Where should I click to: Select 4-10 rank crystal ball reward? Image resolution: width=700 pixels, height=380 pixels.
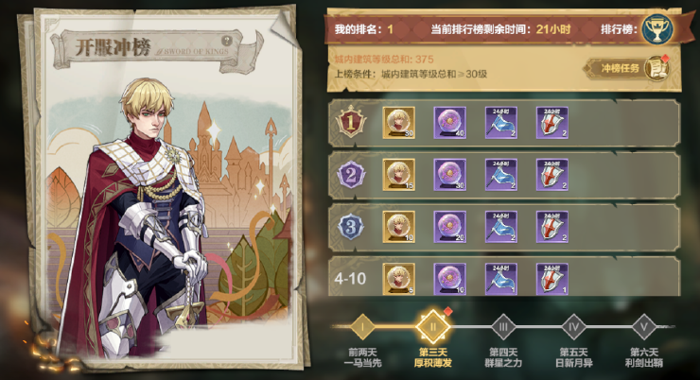click(450, 279)
